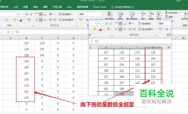This screenshot has height=114, width=188.
Task: Apply bottom align in the main ribbon
Action: 45,15
